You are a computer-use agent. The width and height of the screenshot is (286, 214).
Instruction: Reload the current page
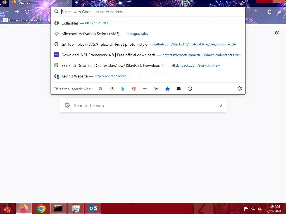pos(27,12)
